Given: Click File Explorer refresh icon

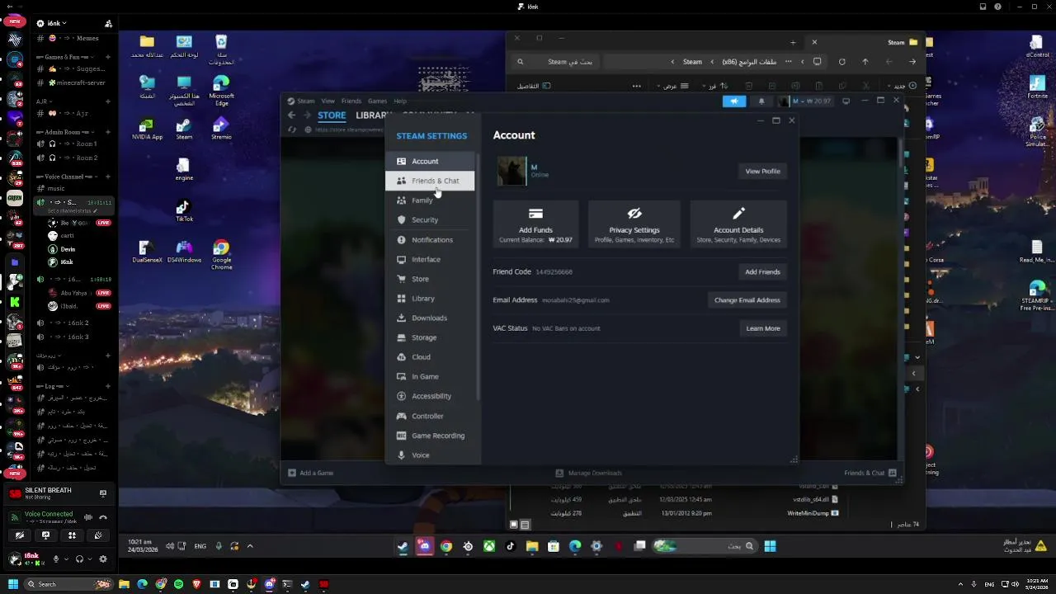Looking at the screenshot, I should [841, 62].
